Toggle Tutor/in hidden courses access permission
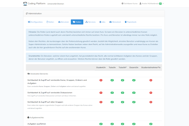This screenshot has width=189, height=126. pos(112,80)
